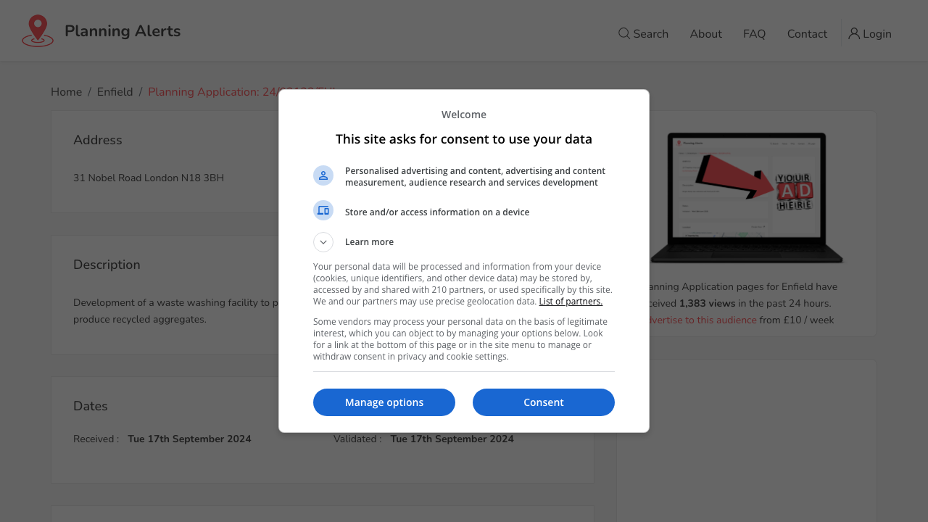Open the FAQ menu item

click(x=754, y=34)
